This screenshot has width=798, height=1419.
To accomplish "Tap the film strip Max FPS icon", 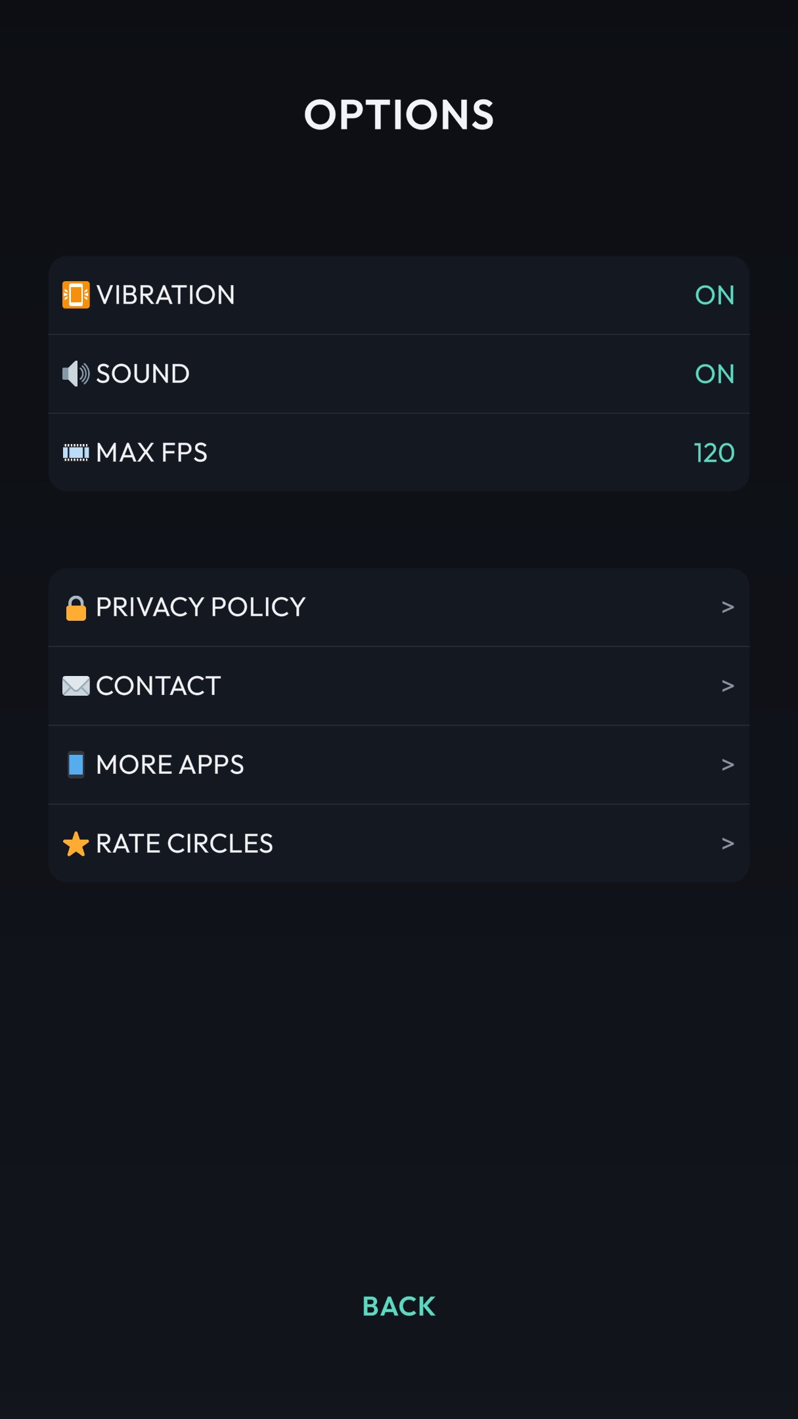I will (76, 453).
